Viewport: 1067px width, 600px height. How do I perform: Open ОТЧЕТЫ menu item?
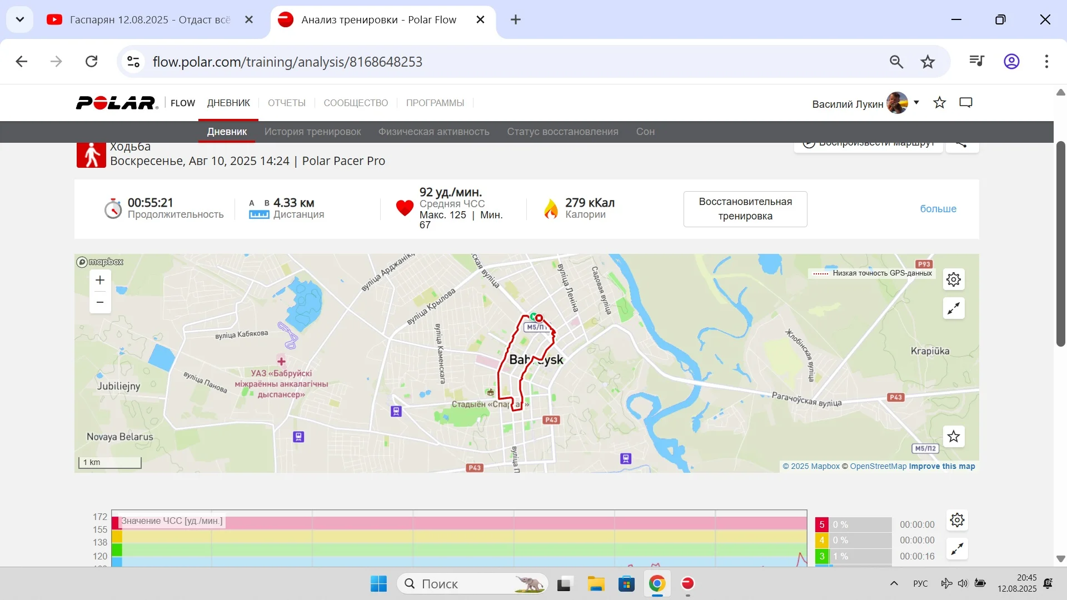tap(287, 103)
